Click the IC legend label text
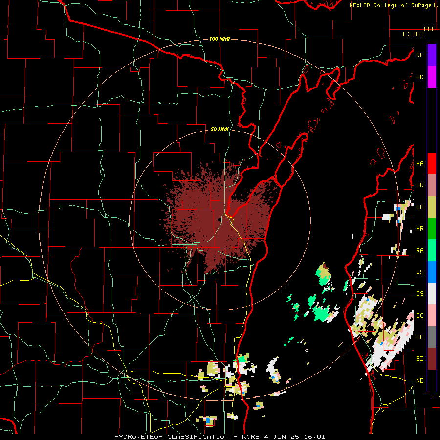 (419, 316)
